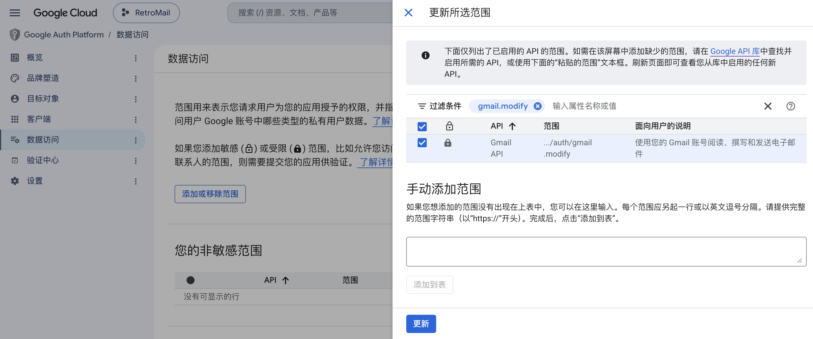The height and width of the screenshot is (339, 813).
Task: Click the 验证中心 checkbox icon
Action: [x=15, y=160]
